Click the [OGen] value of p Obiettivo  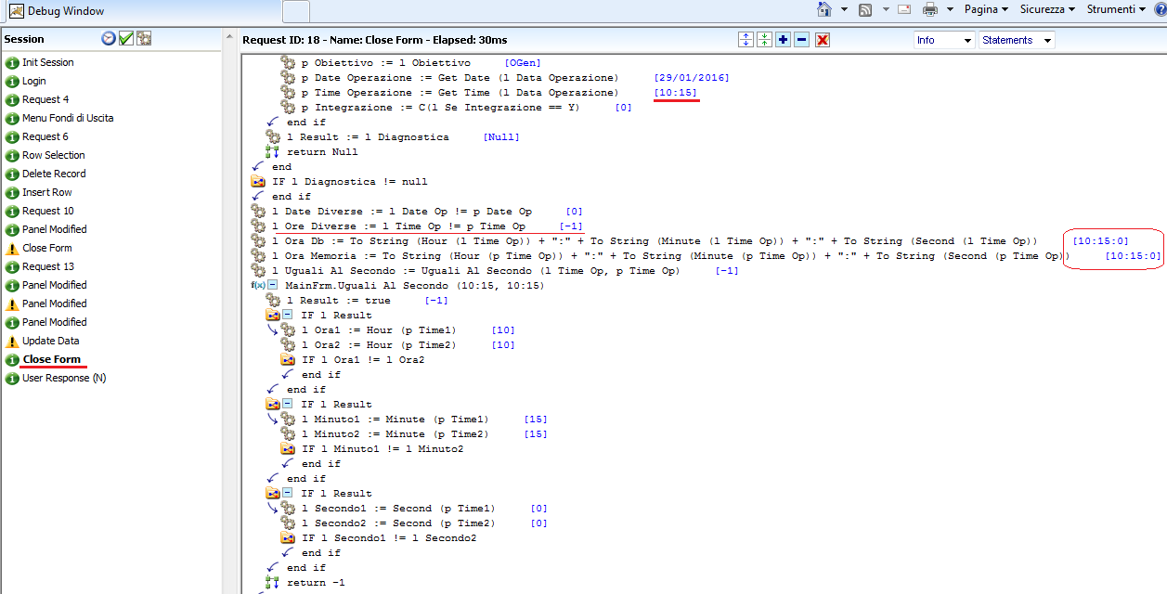(522, 62)
